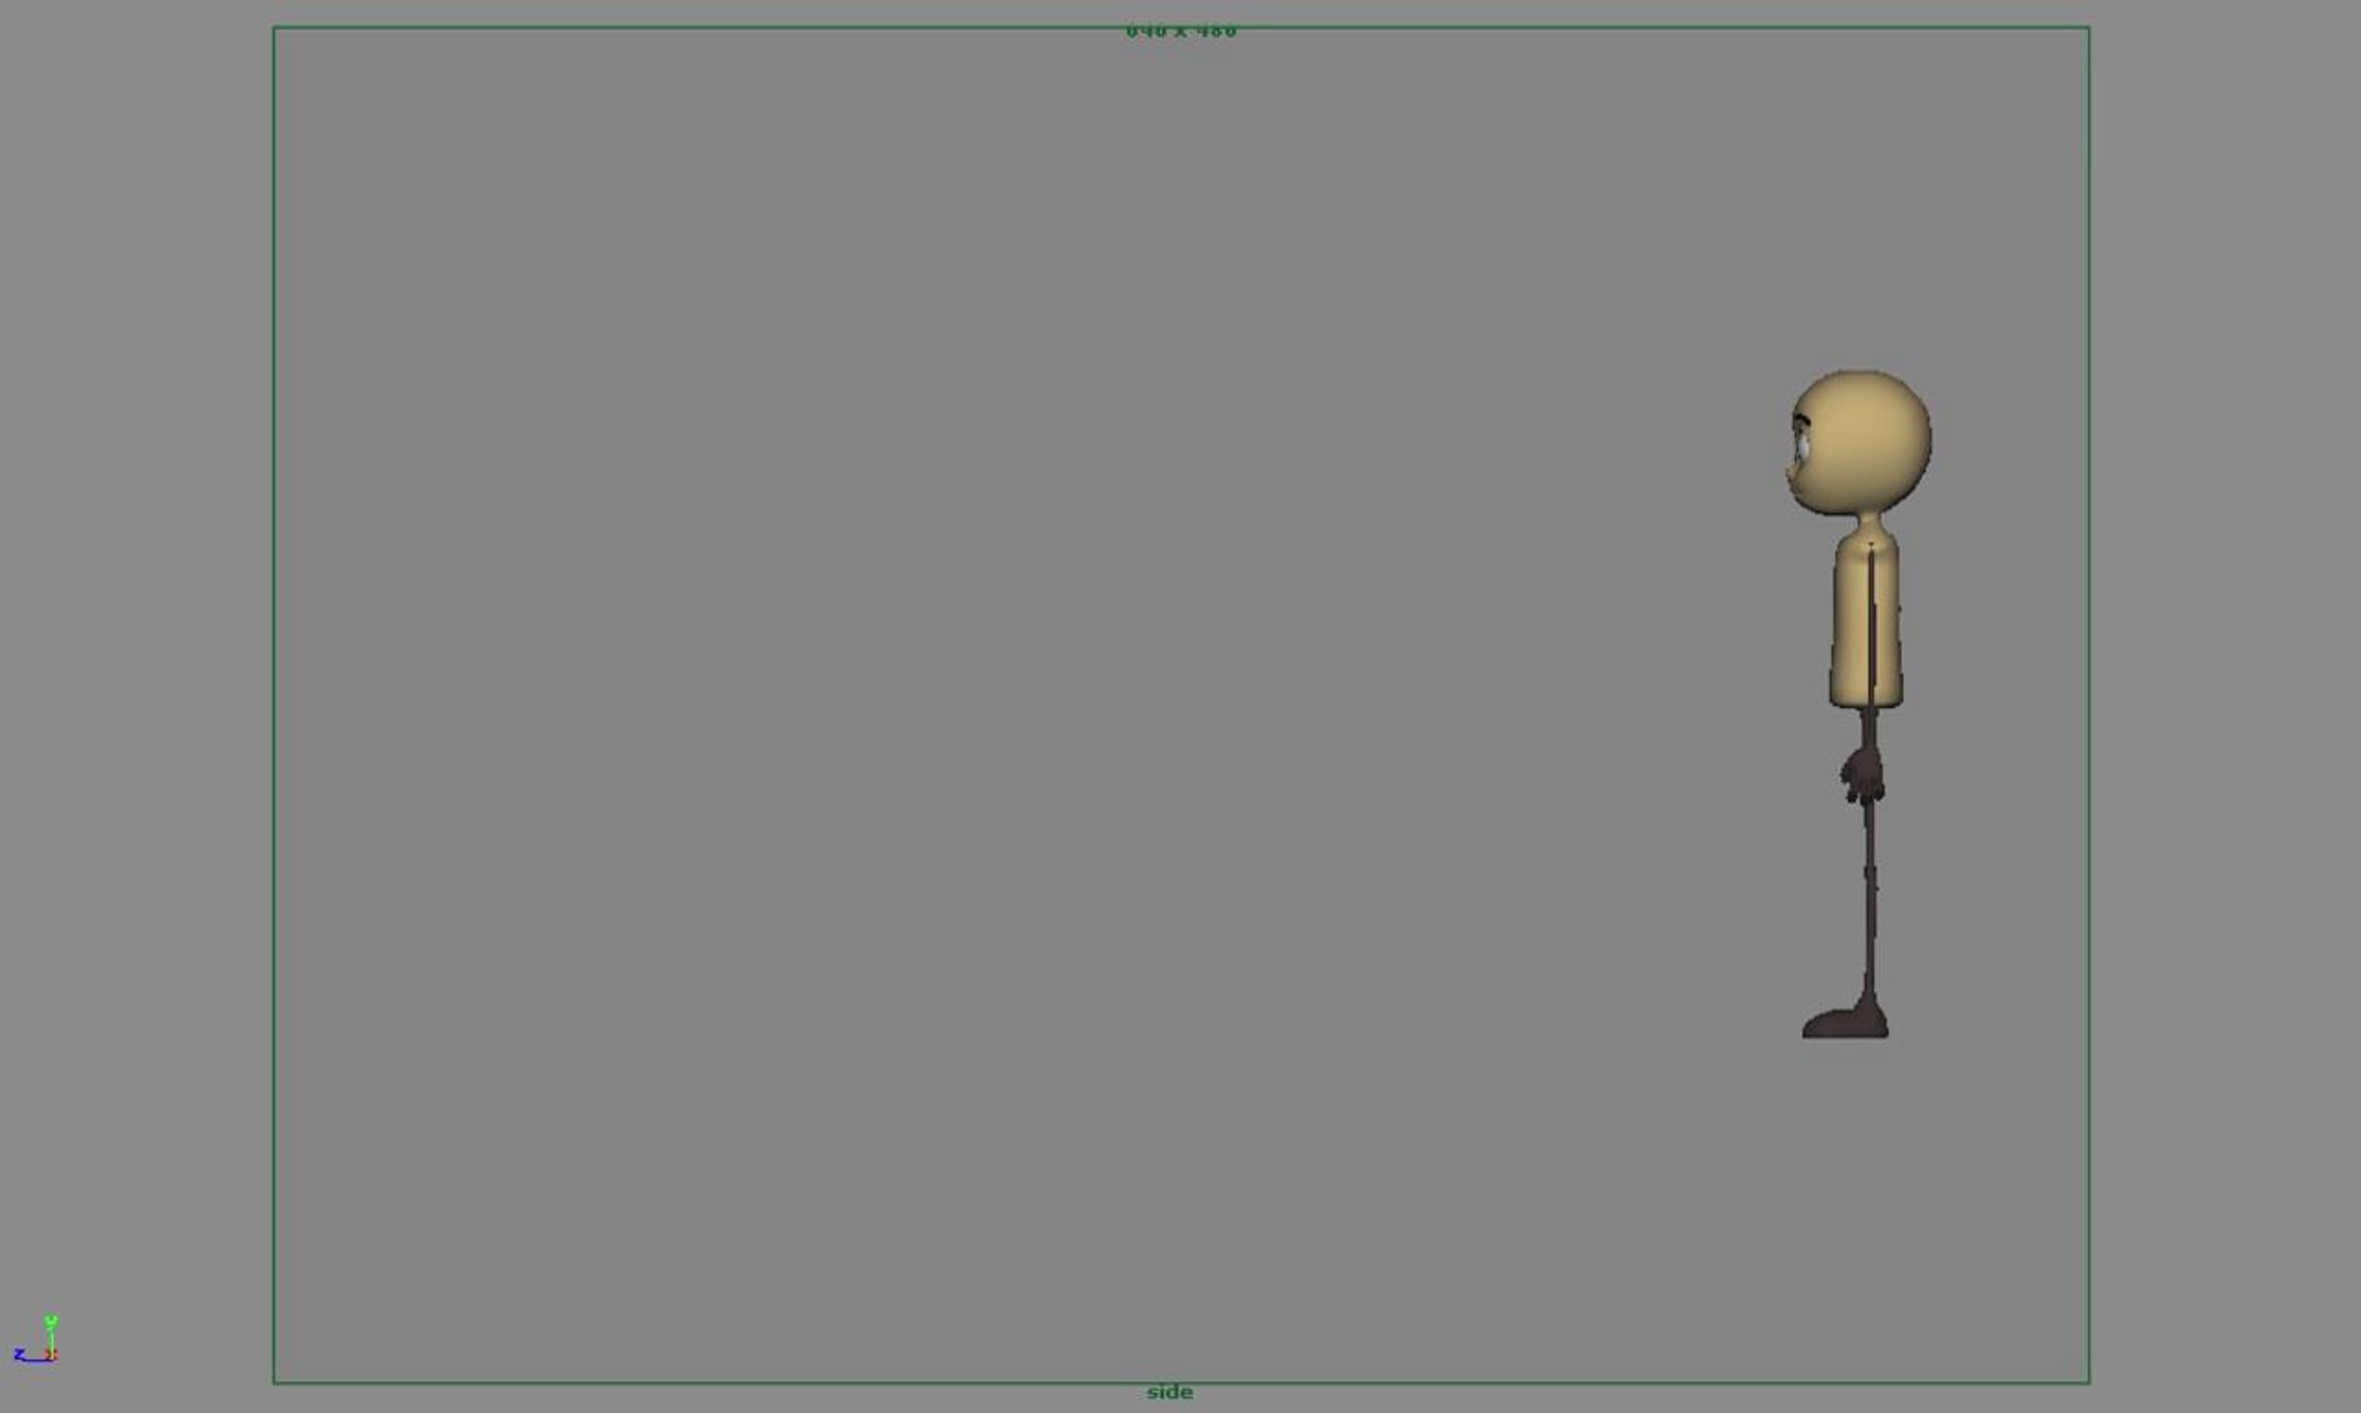
Task: Click the 'side' camera name label
Action: (x=1170, y=1392)
